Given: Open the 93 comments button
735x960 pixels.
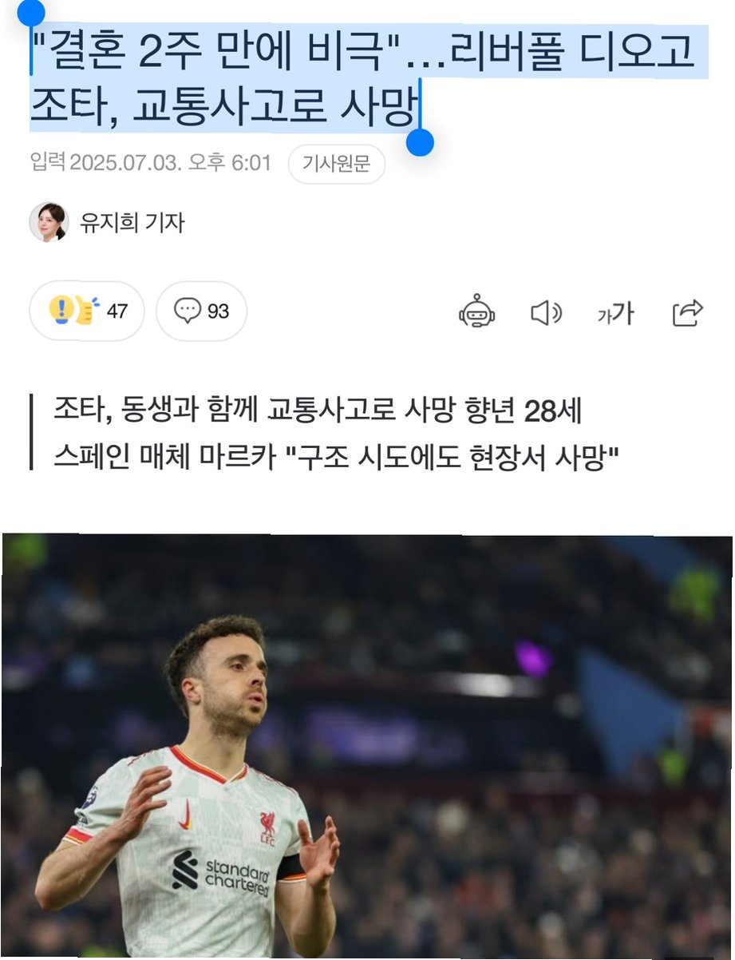Looking at the screenshot, I should pos(201,311).
